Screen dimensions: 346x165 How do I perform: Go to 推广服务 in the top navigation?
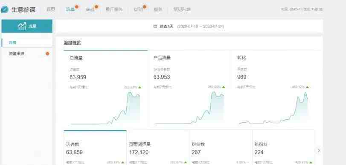(x=114, y=9)
